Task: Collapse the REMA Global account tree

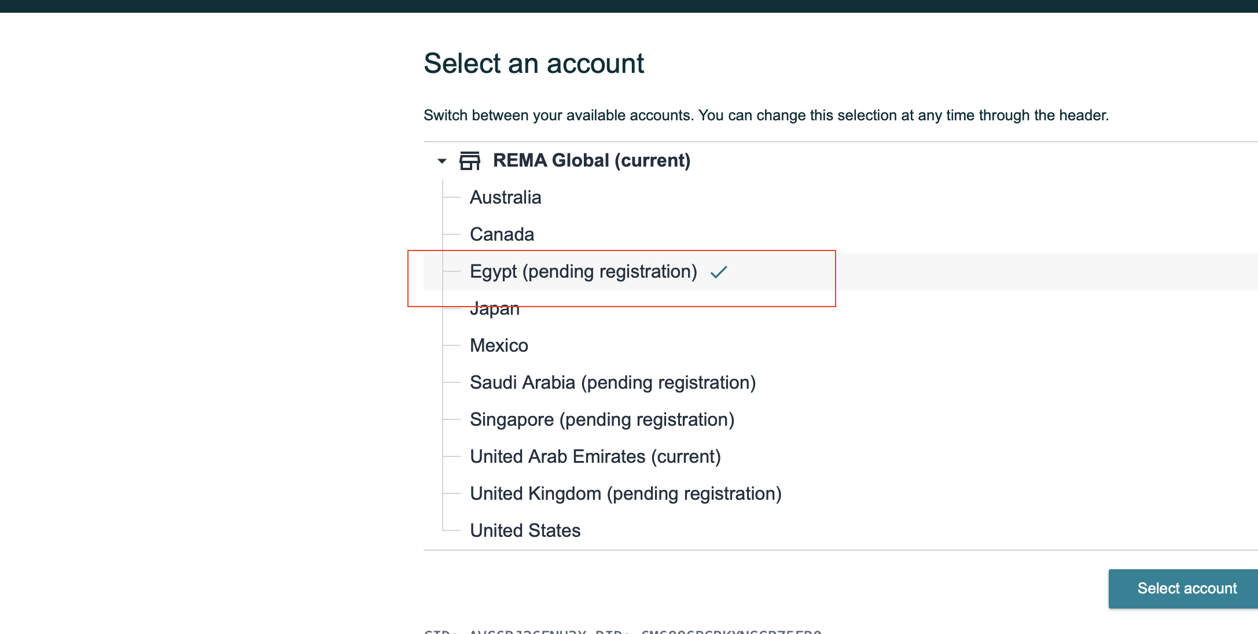Action: point(442,161)
